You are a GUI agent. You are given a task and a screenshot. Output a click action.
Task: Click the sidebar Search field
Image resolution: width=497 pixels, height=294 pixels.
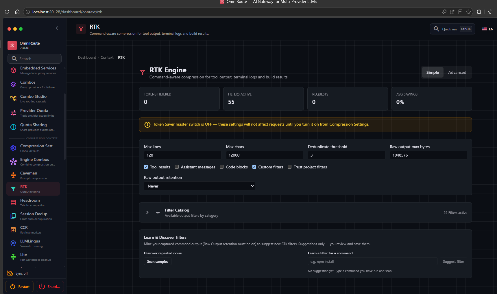coord(34,59)
